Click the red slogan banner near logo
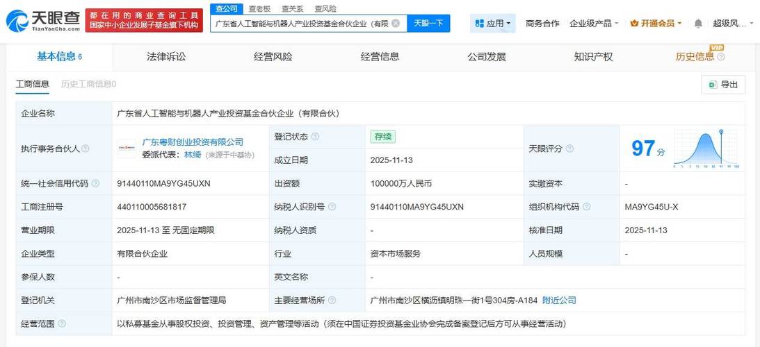Viewport: 760px width, 347px height. click(x=144, y=20)
